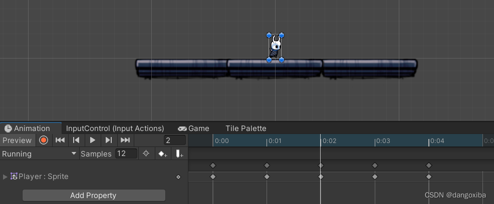
Task: Select the left platform segment in scene
Action: [x=182, y=68]
